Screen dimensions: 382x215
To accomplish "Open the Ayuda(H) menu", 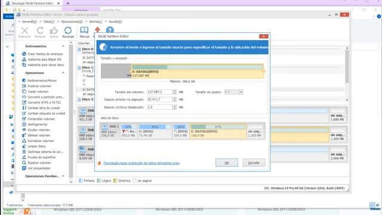I will [x=115, y=21].
